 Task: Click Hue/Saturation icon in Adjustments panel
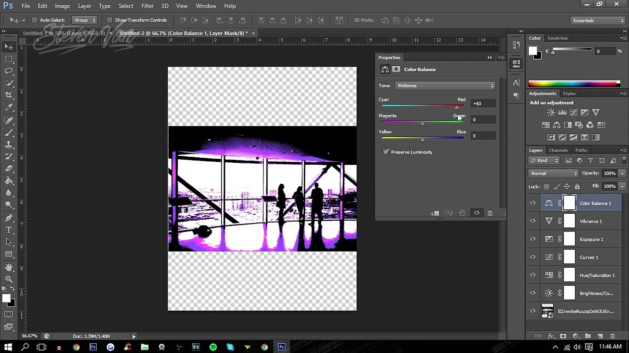545,125
